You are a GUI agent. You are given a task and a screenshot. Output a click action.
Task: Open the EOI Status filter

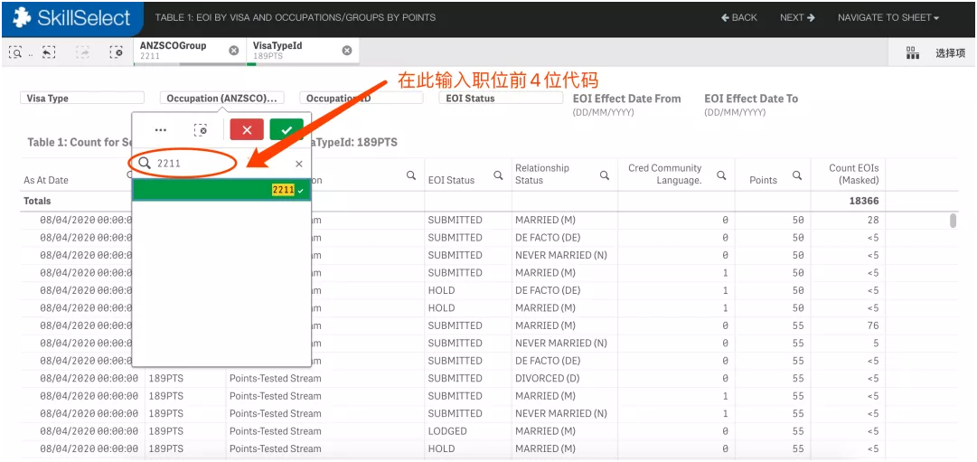pyautogui.click(x=502, y=99)
